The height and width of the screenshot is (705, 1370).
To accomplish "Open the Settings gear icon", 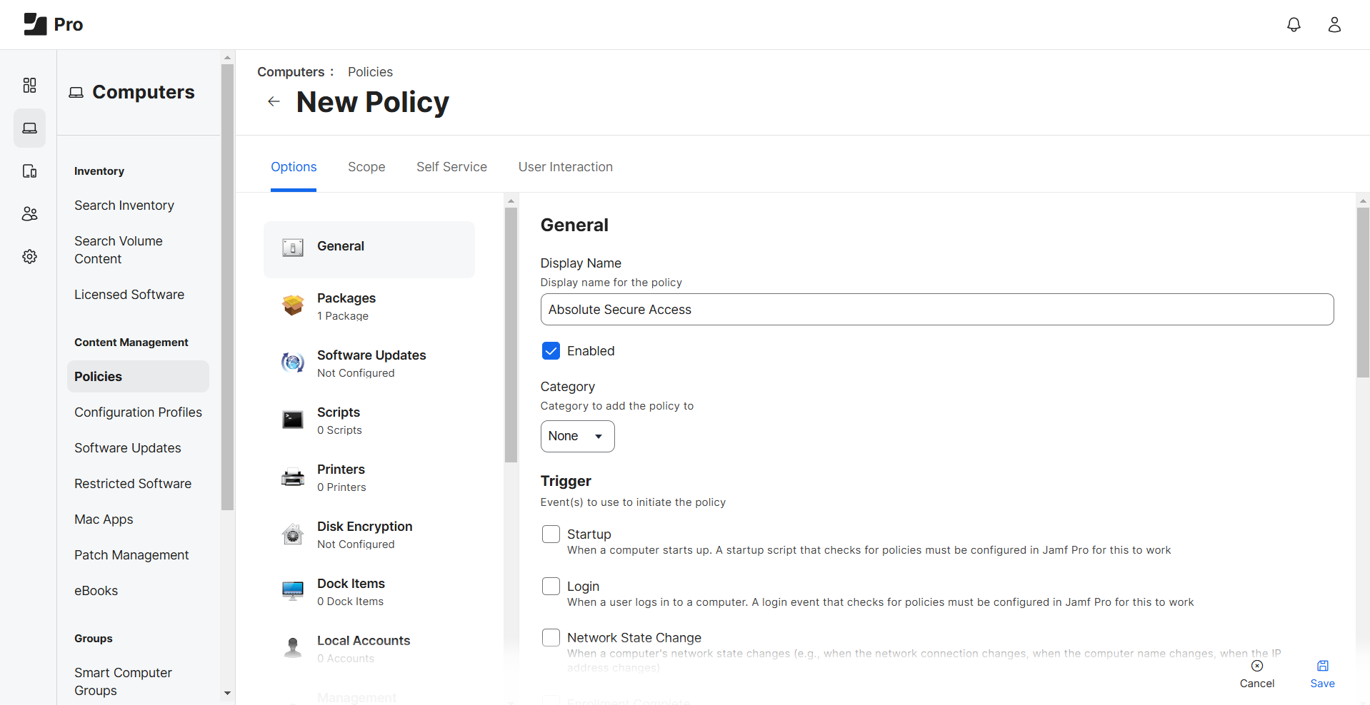I will [x=29, y=257].
